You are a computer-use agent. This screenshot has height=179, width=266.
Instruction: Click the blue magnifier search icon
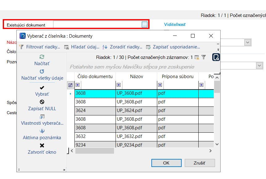(216, 57)
